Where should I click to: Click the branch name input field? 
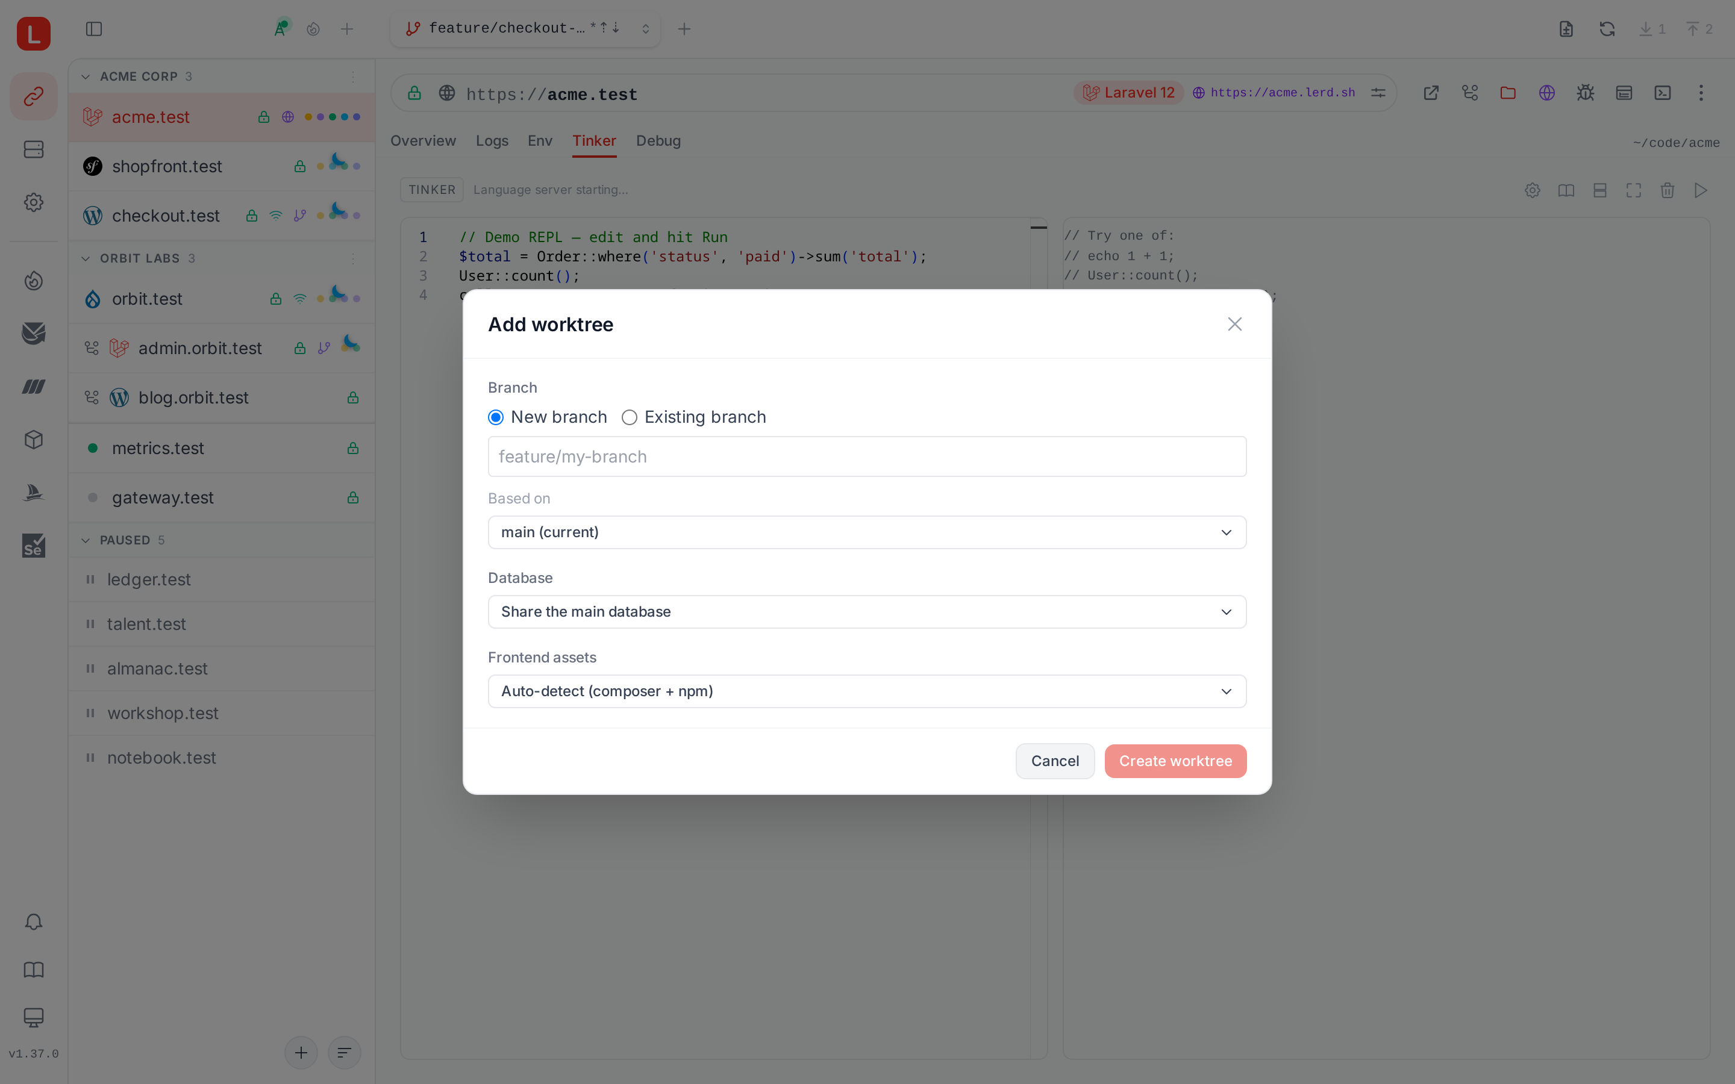coord(867,456)
